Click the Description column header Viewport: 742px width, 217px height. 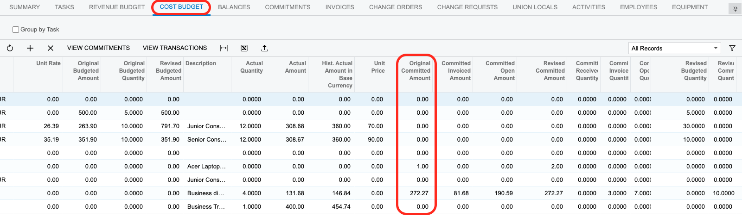point(201,63)
